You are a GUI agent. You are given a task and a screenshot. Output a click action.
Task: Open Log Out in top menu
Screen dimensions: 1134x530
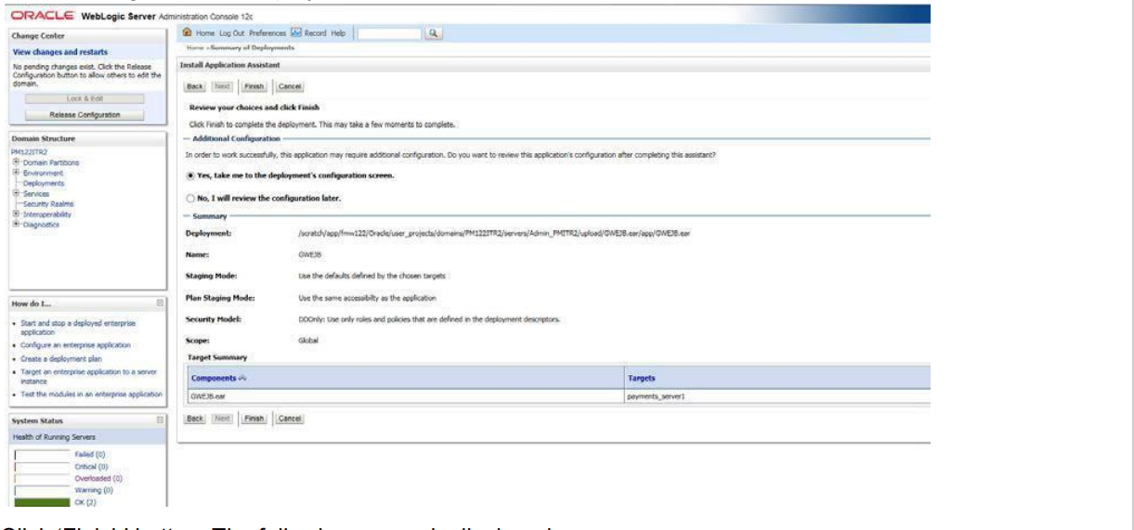(230, 33)
